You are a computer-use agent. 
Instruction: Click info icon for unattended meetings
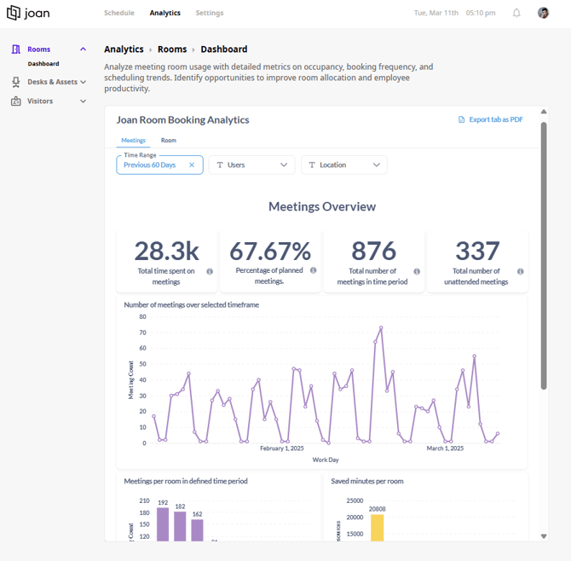[521, 271]
